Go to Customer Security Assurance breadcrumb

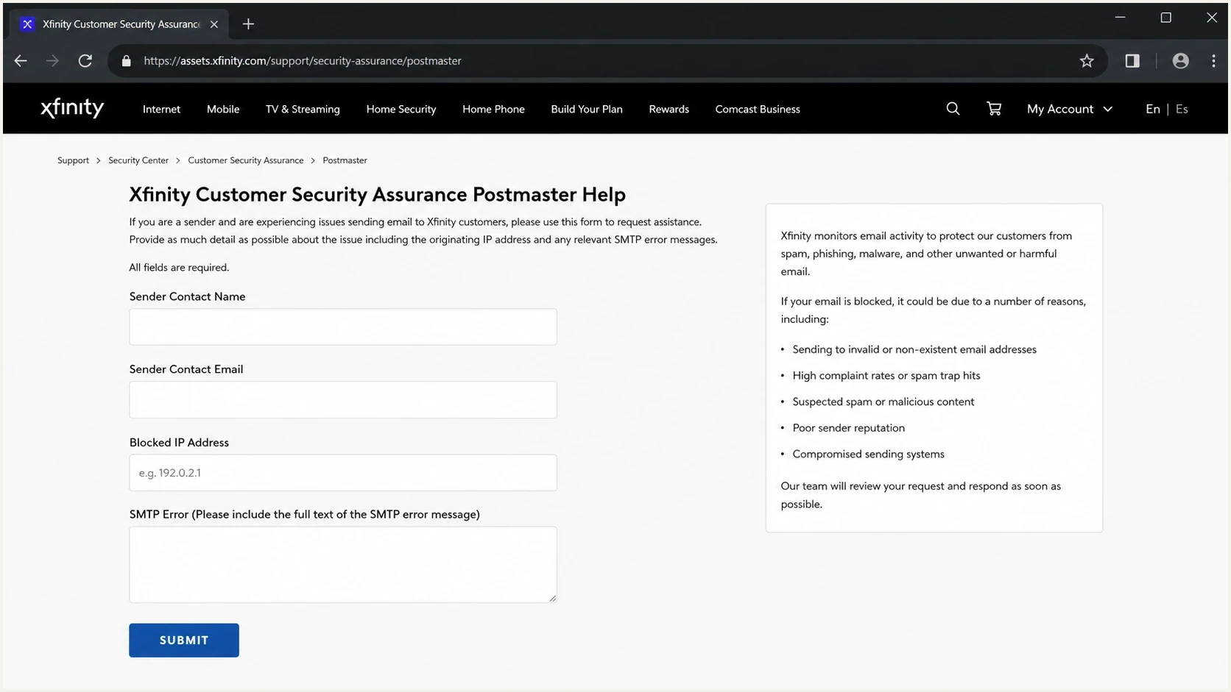pyautogui.click(x=246, y=160)
